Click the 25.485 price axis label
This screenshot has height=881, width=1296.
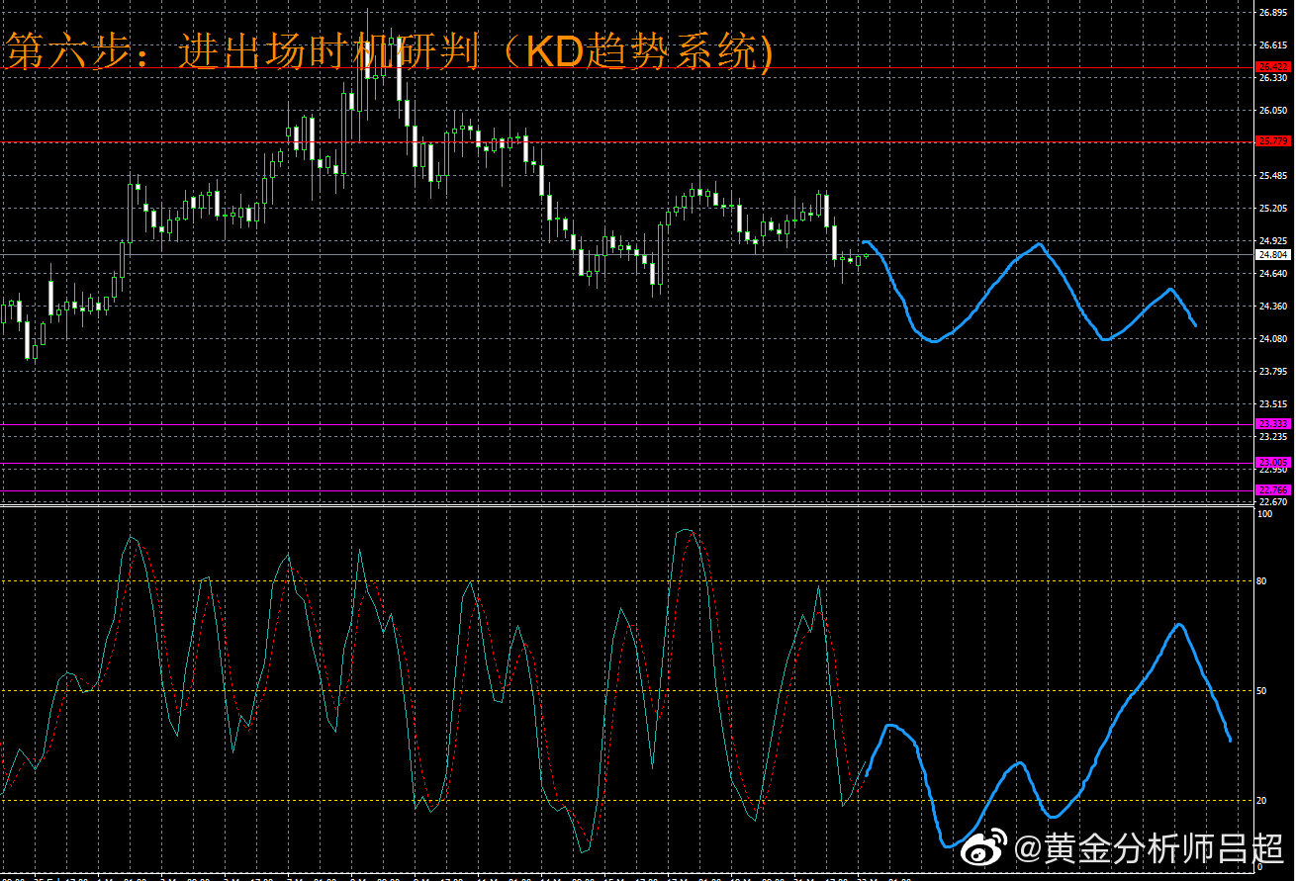tap(1272, 176)
